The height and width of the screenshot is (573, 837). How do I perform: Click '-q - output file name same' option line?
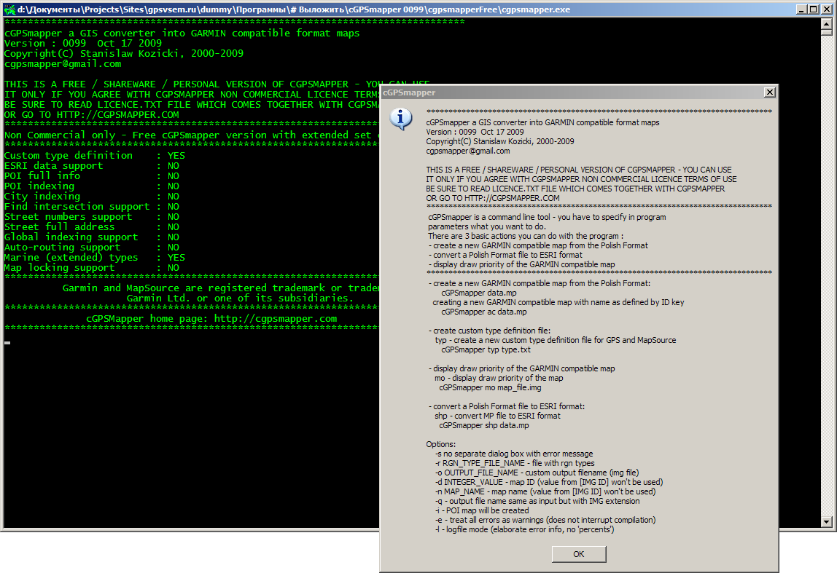click(537, 501)
